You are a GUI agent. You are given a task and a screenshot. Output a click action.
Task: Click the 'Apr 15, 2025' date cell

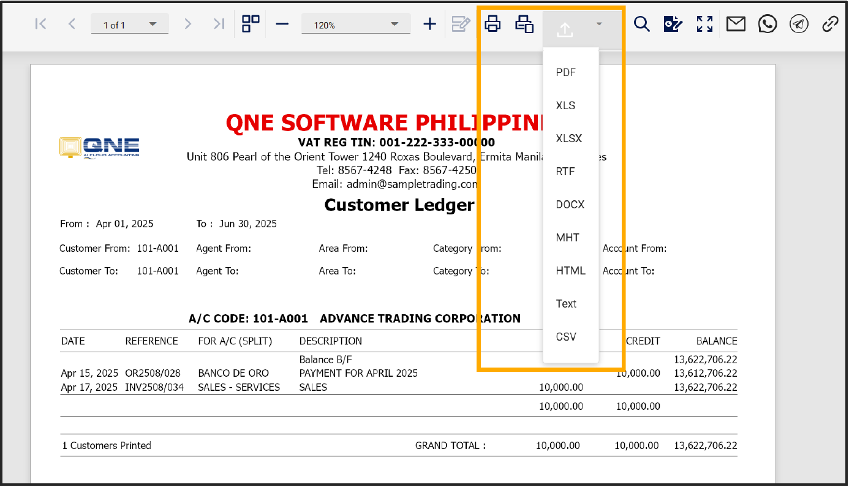(x=89, y=373)
